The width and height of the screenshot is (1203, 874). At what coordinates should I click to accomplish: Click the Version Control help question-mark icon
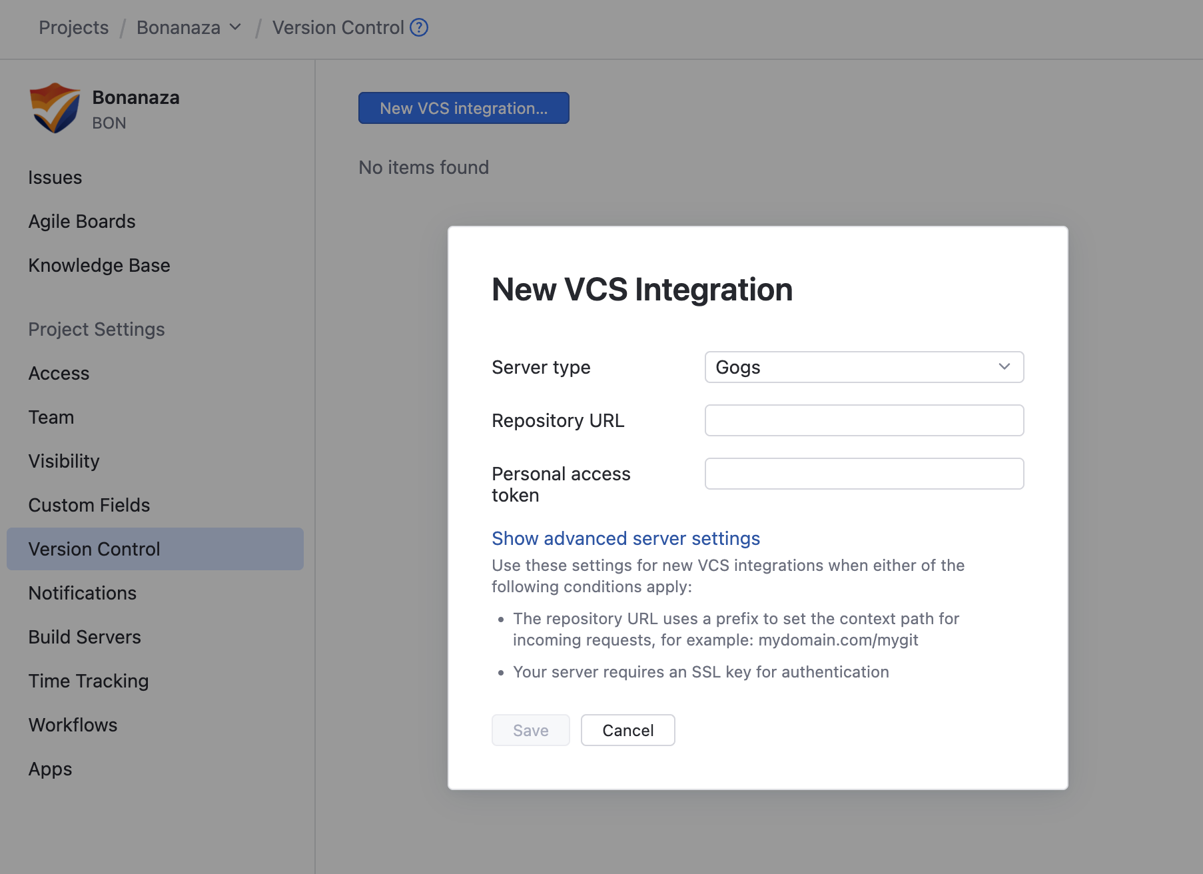419,28
